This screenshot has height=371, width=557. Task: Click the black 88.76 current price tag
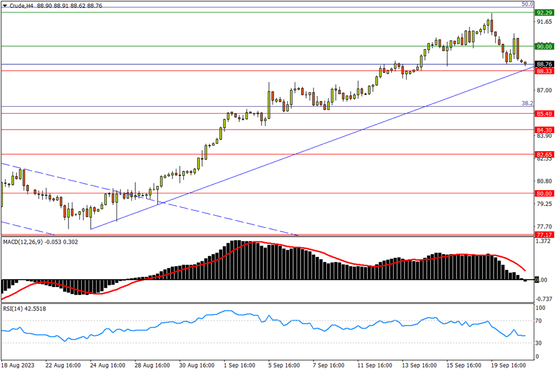(544, 64)
